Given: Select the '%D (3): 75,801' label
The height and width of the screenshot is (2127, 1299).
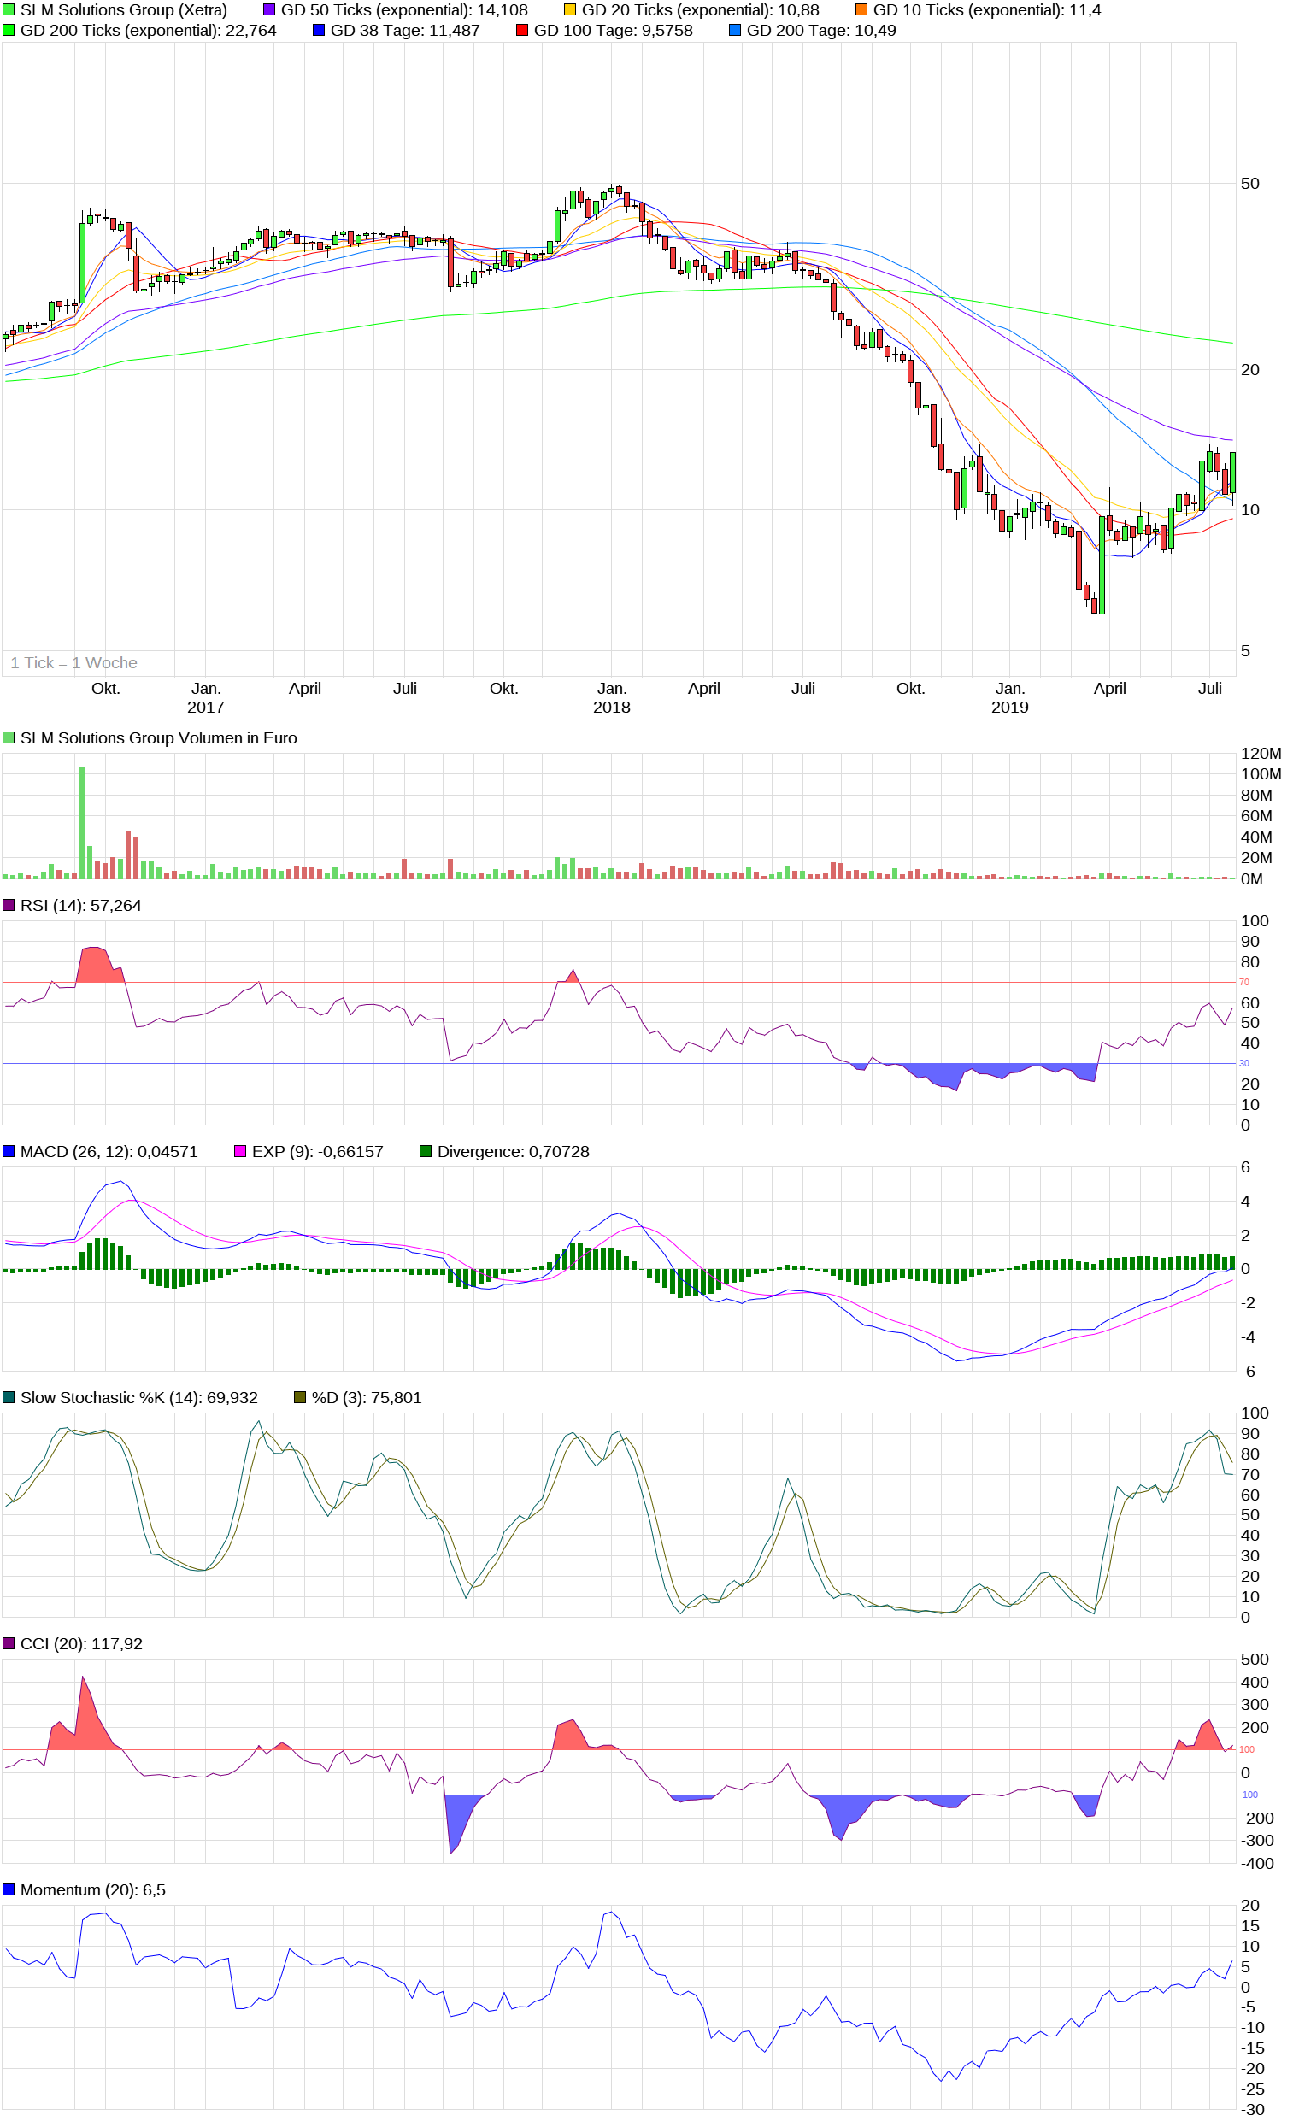Looking at the screenshot, I should tap(367, 1397).
